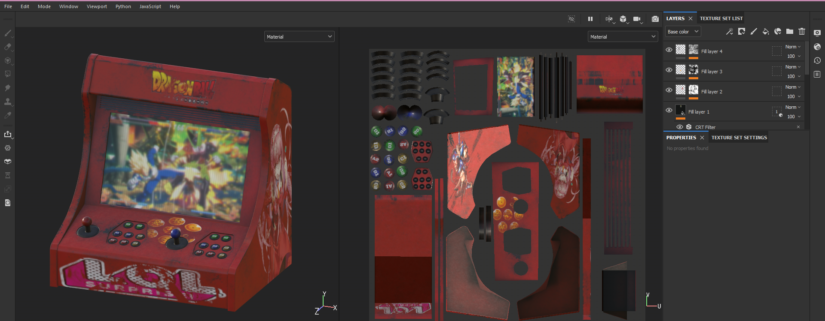Open the History panel icon
The image size is (825, 321).
pyautogui.click(x=817, y=60)
